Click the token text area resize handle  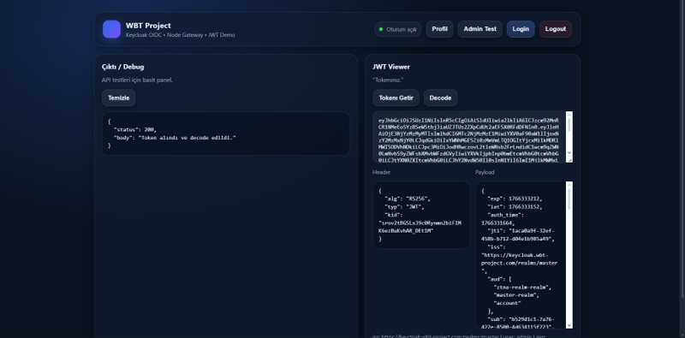(x=569, y=159)
